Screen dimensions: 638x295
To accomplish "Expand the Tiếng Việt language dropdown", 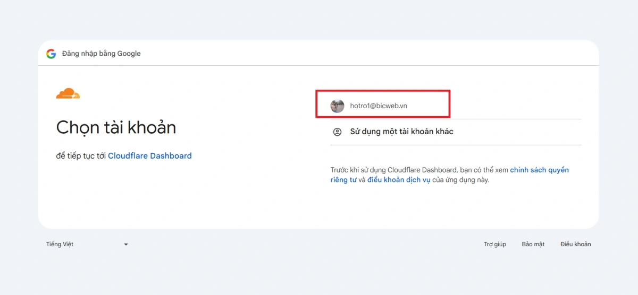I will click(88, 244).
